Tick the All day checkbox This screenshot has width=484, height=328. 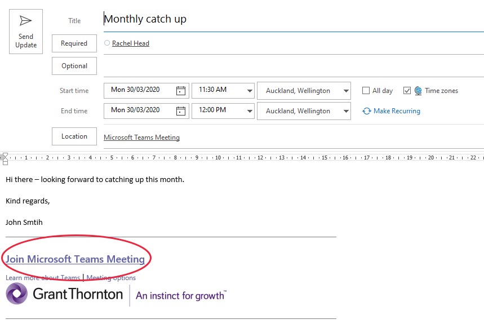coord(366,91)
